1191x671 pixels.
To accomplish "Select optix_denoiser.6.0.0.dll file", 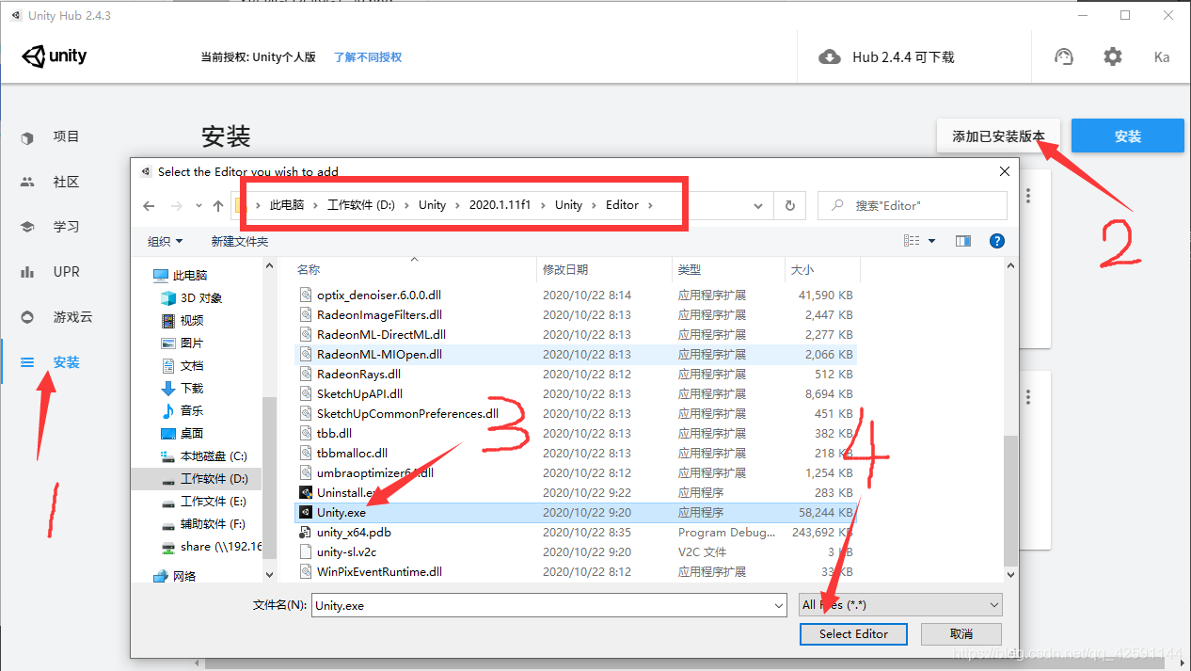I will coord(575,296).
